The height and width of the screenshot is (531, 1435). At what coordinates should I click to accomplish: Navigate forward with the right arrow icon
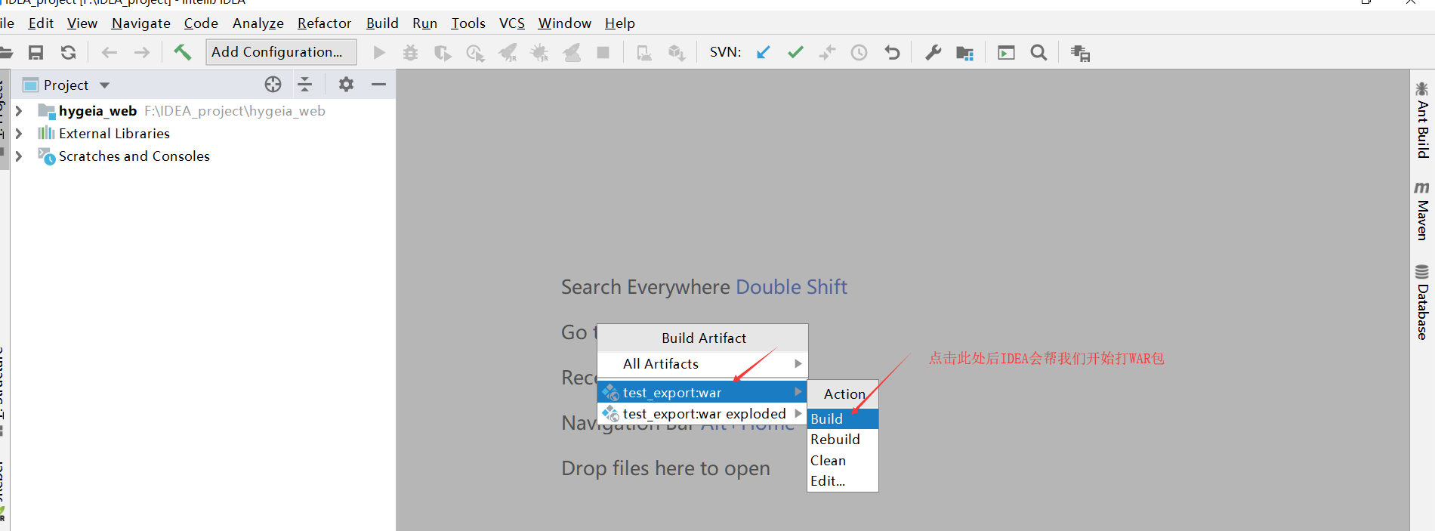[141, 52]
